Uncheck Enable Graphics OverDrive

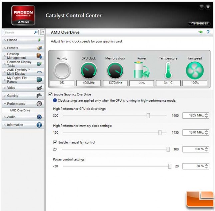point(50,94)
